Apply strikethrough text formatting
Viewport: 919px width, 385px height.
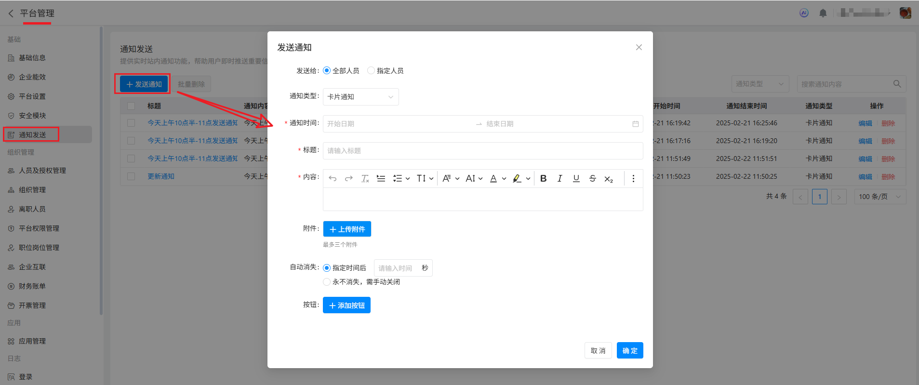(592, 178)
